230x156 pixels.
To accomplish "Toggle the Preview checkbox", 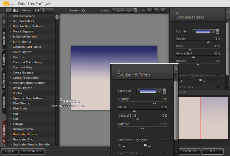I will pos(84,10).
